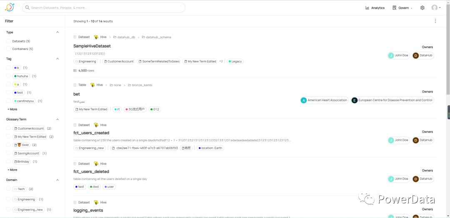Click Hive icon on bet row
Viewport: 450px width, 218px height.
point(92,85)
